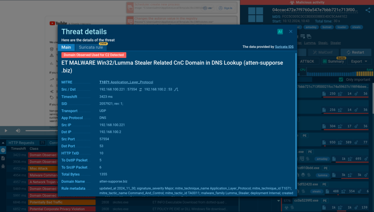Click the YouTube logo in the browser window

tap(58, 23)
